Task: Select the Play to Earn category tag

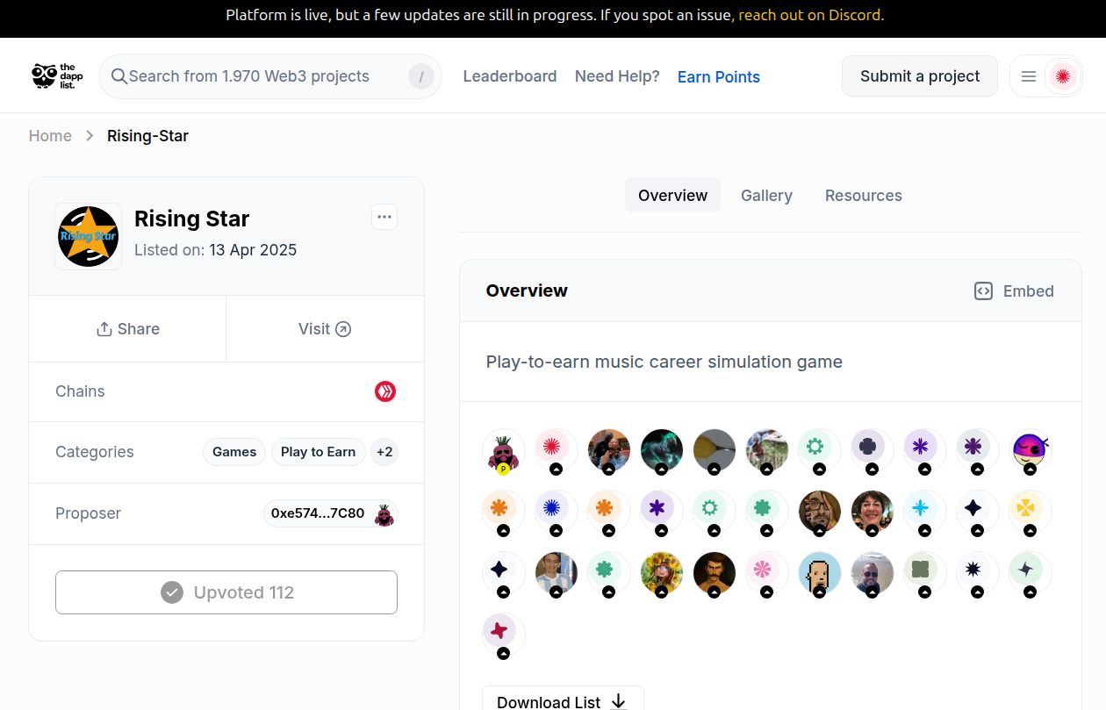Action: [318, 452]
